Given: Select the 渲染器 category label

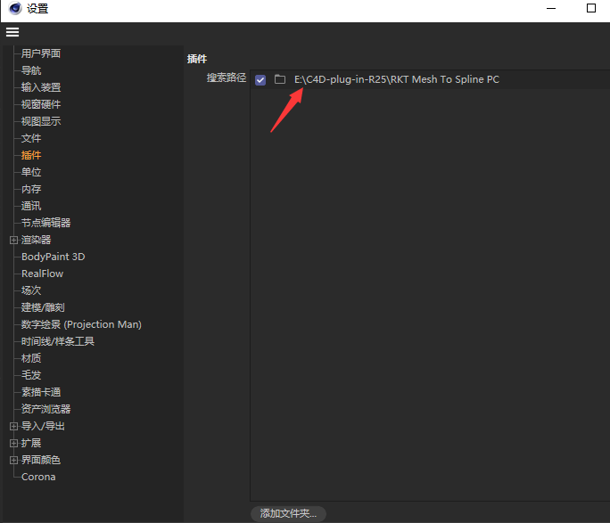Looking at the screenshot, I should pos(36,240).
